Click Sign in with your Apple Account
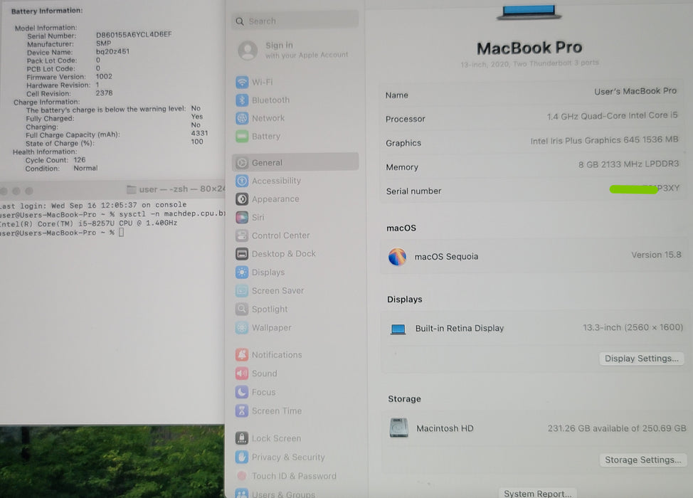The width and height of the screenshot is (693, 498). click(307, 50)
